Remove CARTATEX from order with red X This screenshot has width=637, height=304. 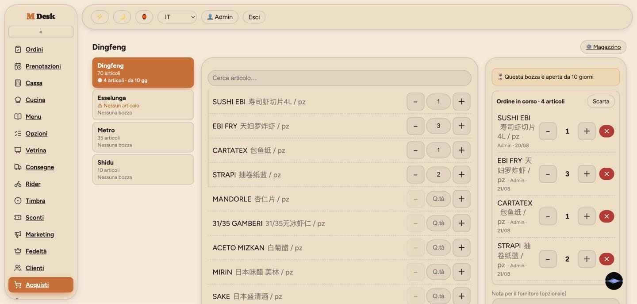point(606,216)
